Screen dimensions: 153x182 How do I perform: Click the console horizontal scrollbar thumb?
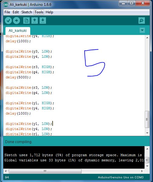point(45,171)
